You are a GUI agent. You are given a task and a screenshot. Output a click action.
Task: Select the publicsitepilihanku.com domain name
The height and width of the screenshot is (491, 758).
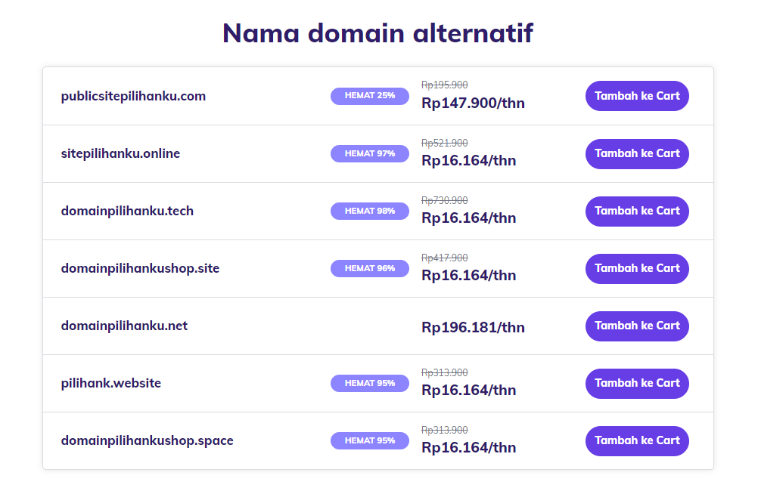[x=133, y=96]
